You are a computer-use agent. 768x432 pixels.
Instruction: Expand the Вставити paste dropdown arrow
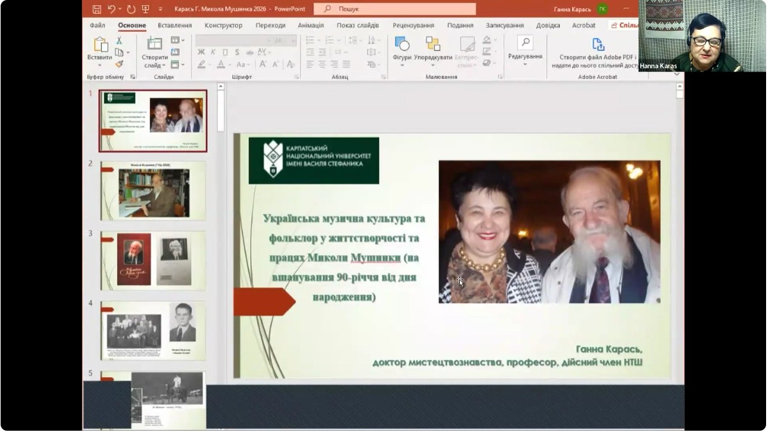(x=100, y=65)
